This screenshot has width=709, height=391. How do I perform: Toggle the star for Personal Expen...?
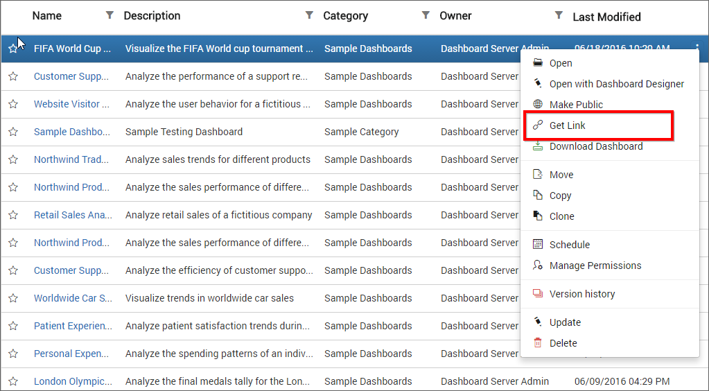(13, 354)
